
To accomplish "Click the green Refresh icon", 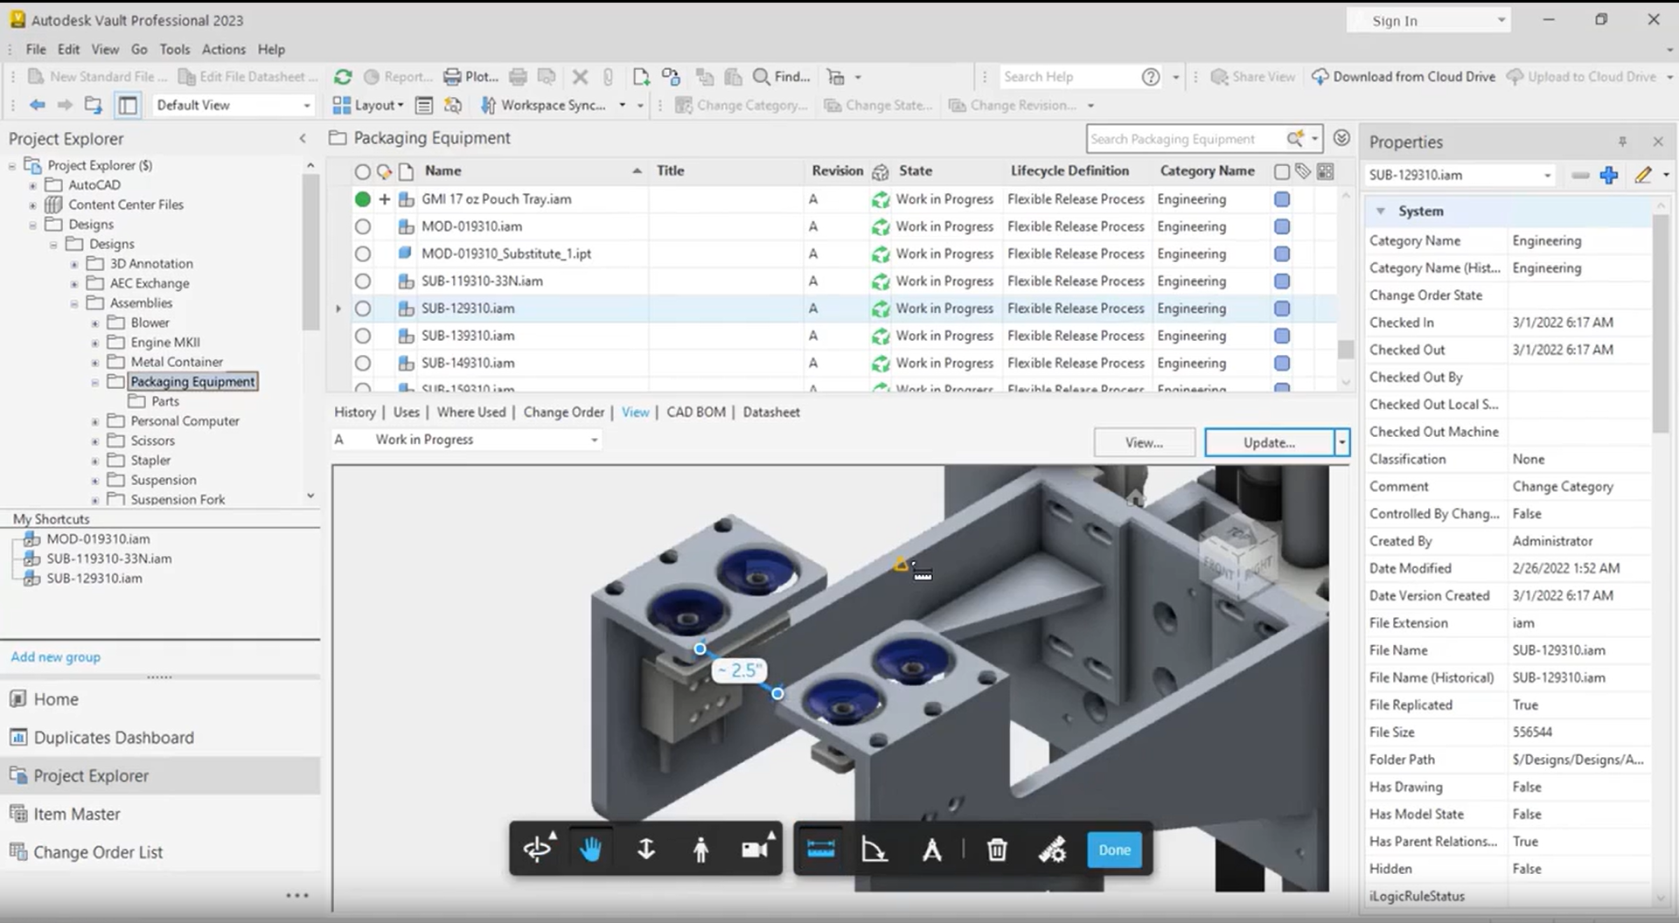I will [x=343, y=77].
